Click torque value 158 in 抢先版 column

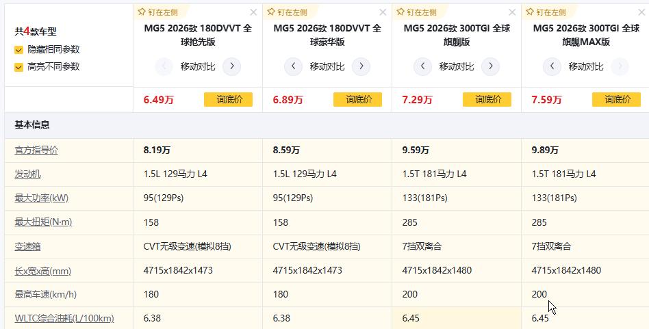[x=151, y=222]
